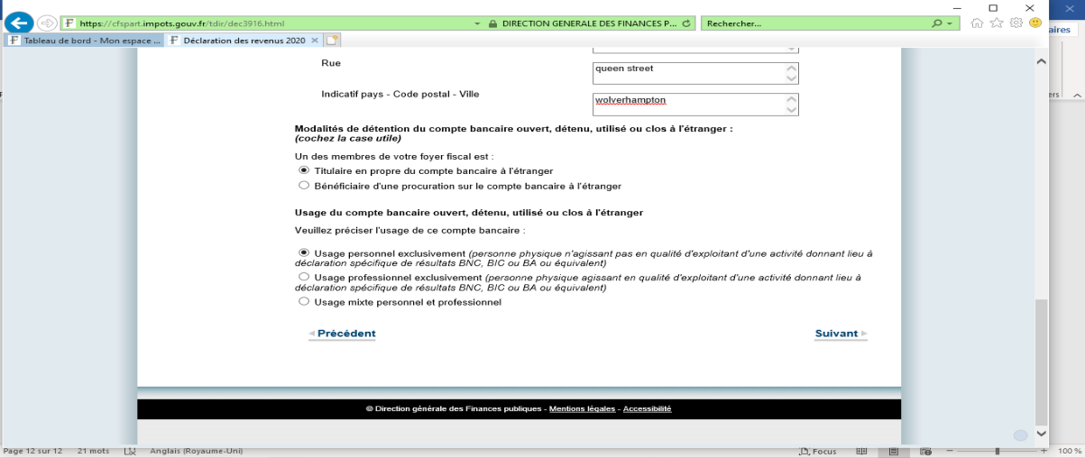Refresh the page with the reload icon

pyautogui.click(x=687, y=23)
